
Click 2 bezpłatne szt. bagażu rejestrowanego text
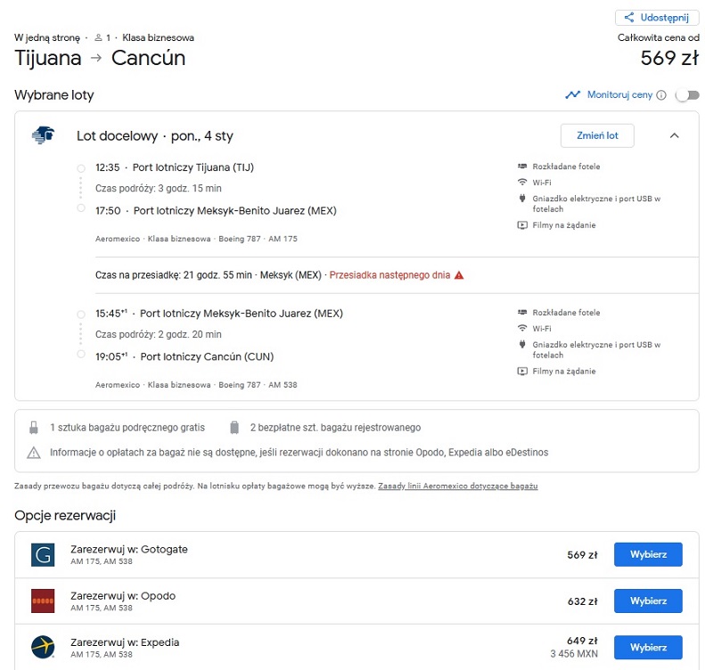pyautogui.click(x=335, y=428)
